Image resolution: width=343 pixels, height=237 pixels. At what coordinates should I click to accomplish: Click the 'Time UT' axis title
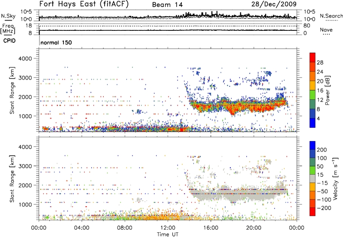(x=168, y=234)
